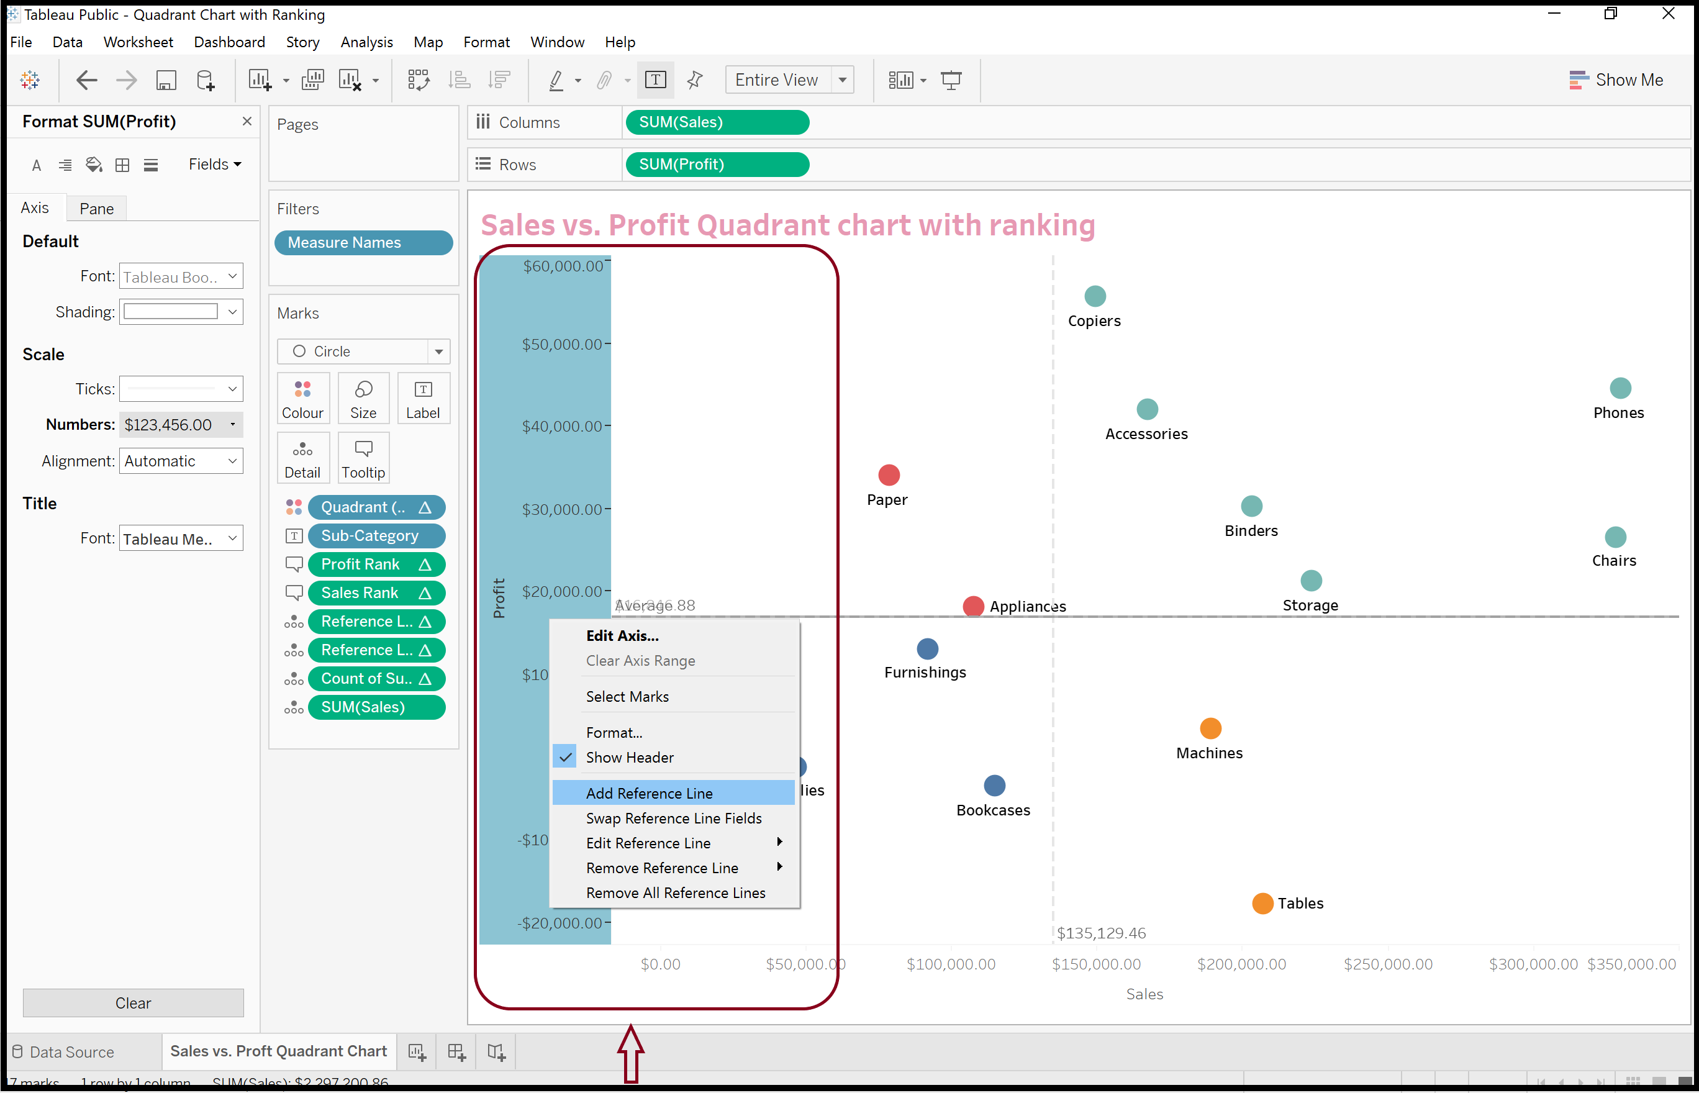Screen dimensions: 1699x1093
Task: Click the Format Lines icon
Action: coord(150,165)
